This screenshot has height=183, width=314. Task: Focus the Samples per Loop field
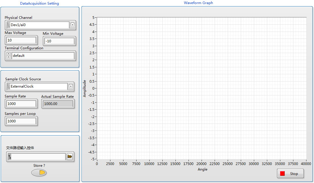tap(21, 121)
